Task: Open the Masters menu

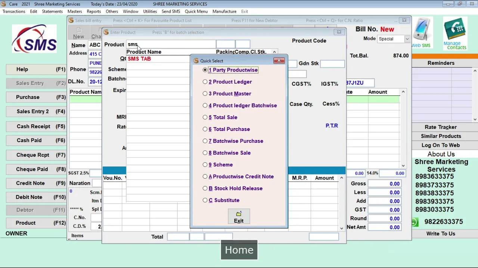Action: (75, 12)
